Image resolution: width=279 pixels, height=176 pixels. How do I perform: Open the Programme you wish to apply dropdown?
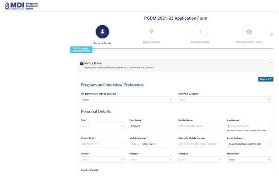(x=127, y=100)
